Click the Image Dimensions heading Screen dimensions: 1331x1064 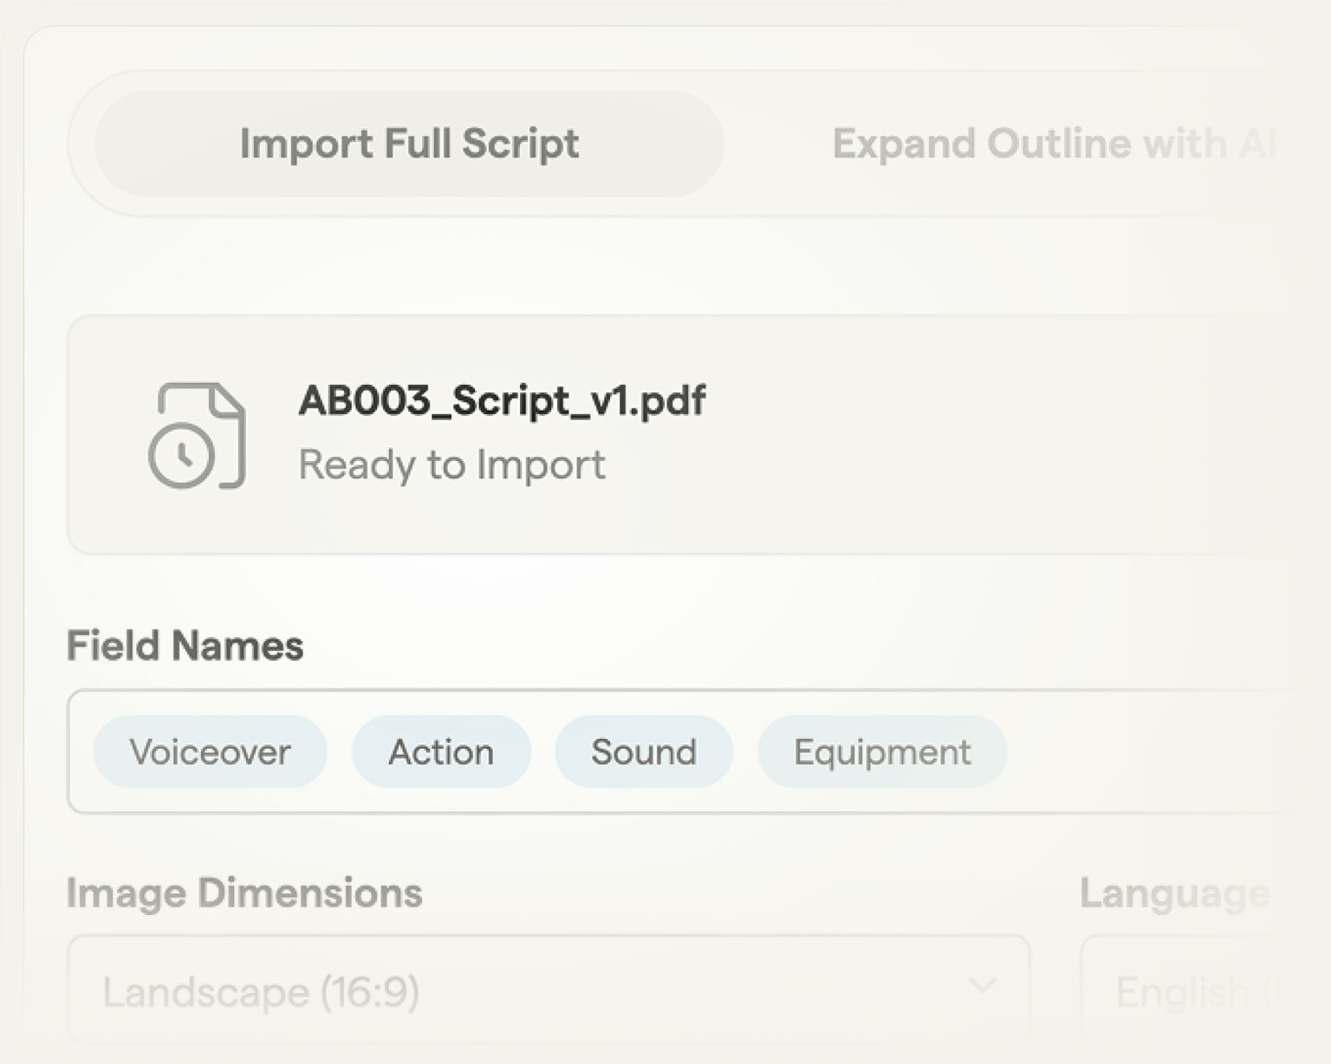pos(245,893)
